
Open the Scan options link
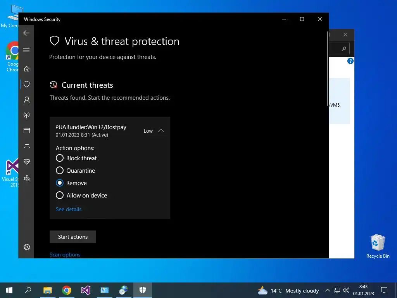[65, 255]
